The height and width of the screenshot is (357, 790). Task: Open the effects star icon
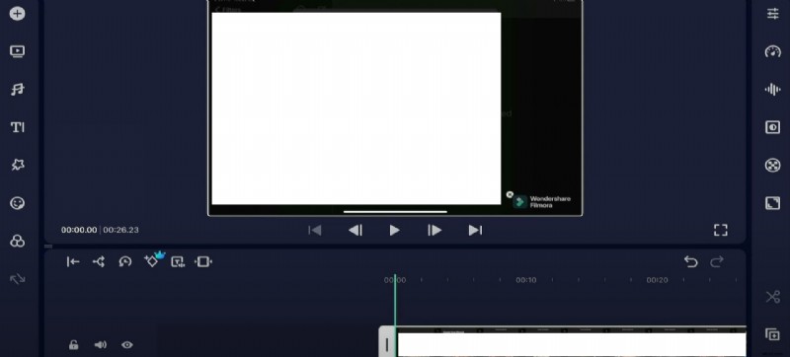[18, 165]
